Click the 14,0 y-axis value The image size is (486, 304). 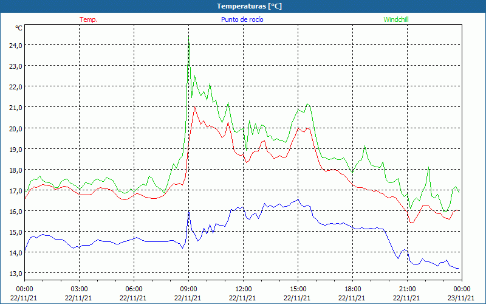tap(16, 252)
